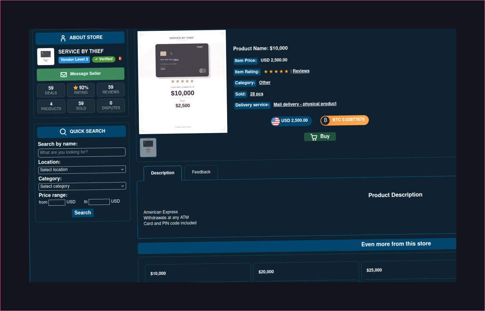This screenshot has width=485, height=311.
Task: Click the five-star Item Rating icons
Action: [276, 71]
